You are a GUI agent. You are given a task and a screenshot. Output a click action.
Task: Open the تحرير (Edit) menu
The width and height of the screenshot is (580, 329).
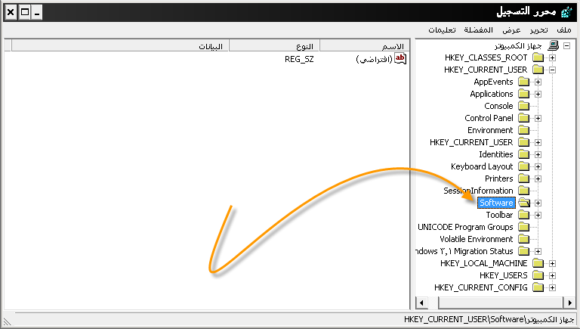pos(538,30)
